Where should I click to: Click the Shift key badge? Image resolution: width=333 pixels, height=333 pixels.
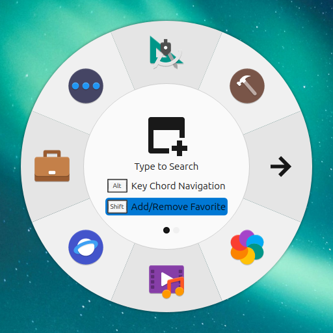point(117,207)
